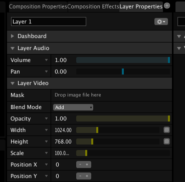Click the Scale value field
The height and width of the screenshot is (182, 185).
(62, 153)
